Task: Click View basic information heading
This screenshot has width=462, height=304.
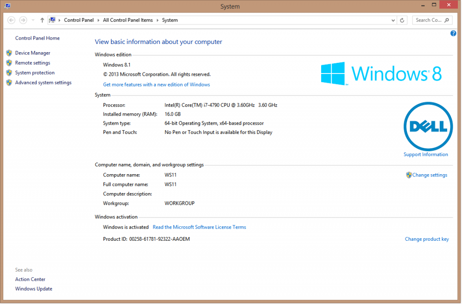Action: 158,42
